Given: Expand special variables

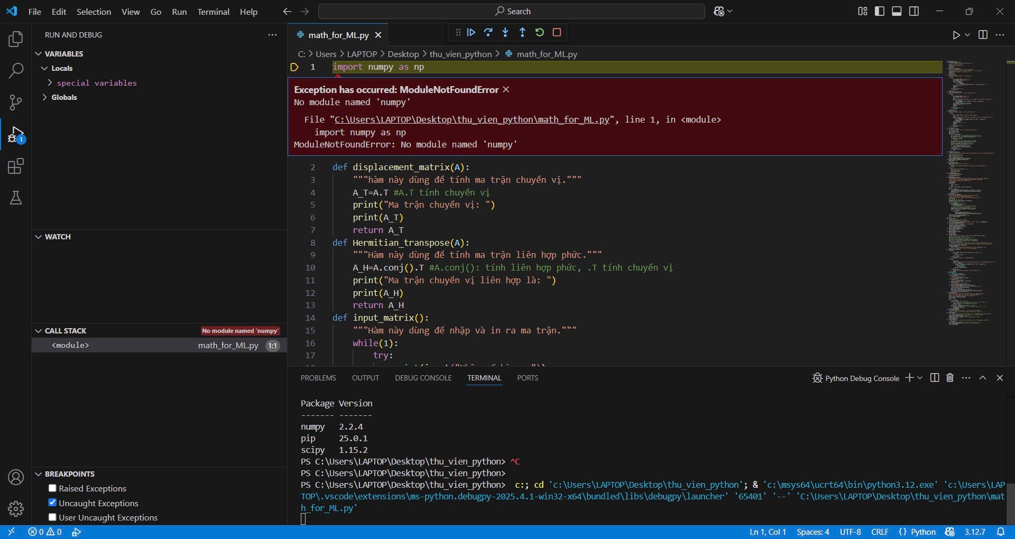Looking at the screenshot, I should pos(50,83).
